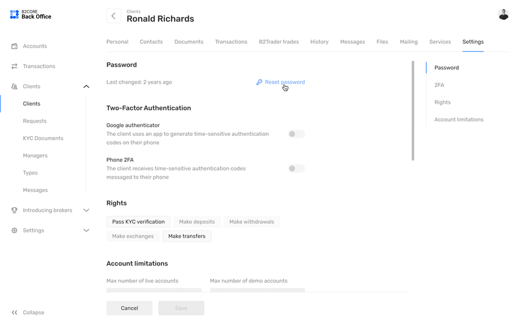518x324 pixels.
Task: Turn on the Phone 2FA switch
Action: pos(296,169)
